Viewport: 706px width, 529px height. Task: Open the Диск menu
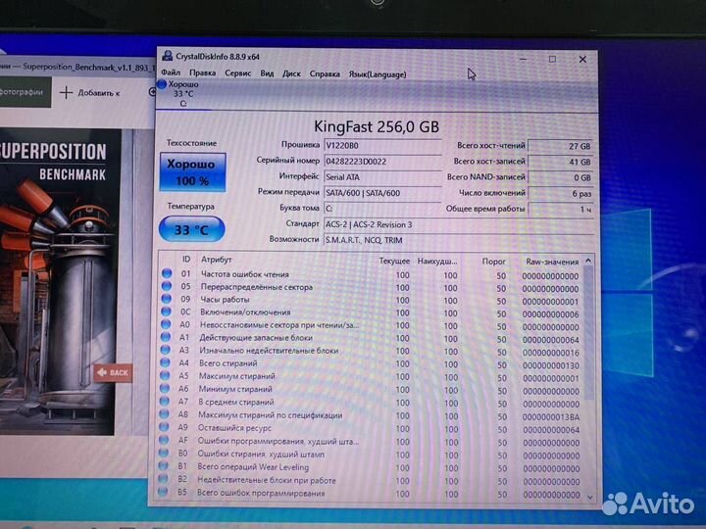(291, 73)
